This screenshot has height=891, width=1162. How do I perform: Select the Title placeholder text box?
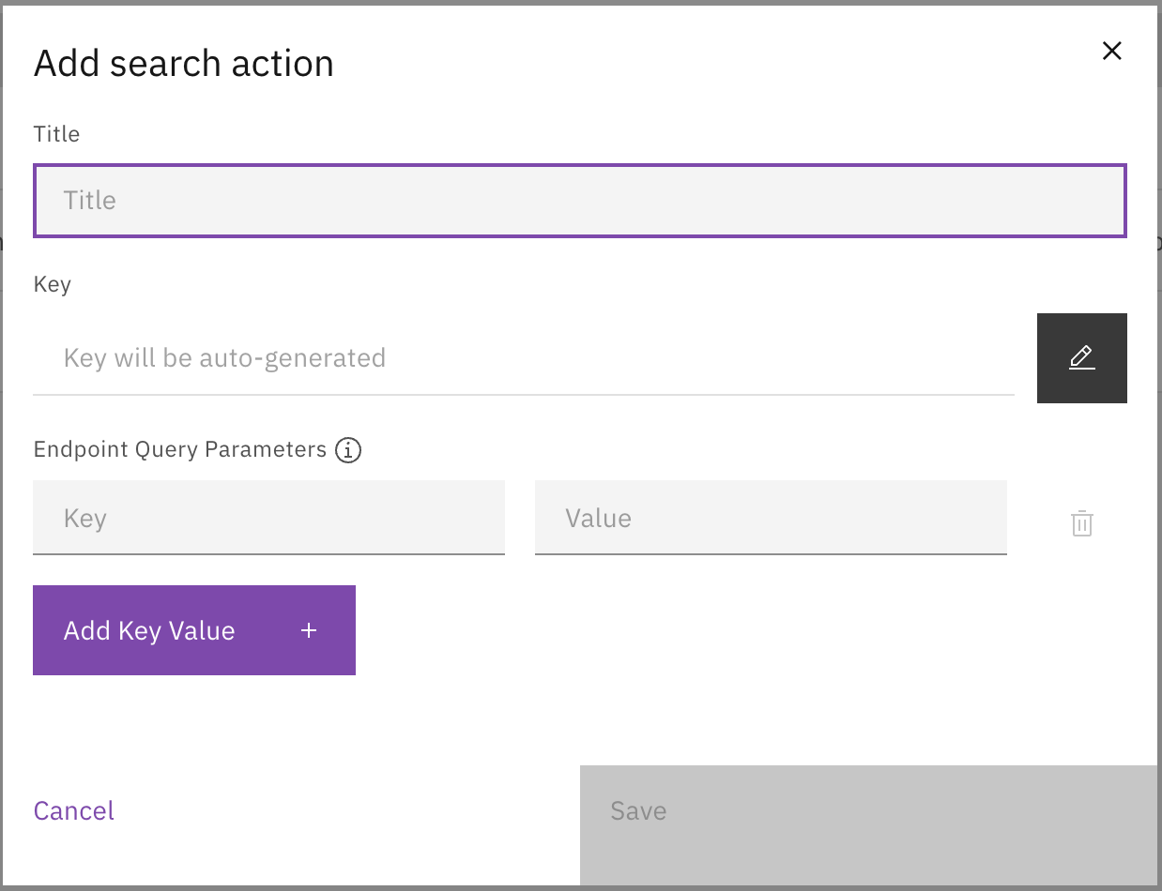point(580,200)
